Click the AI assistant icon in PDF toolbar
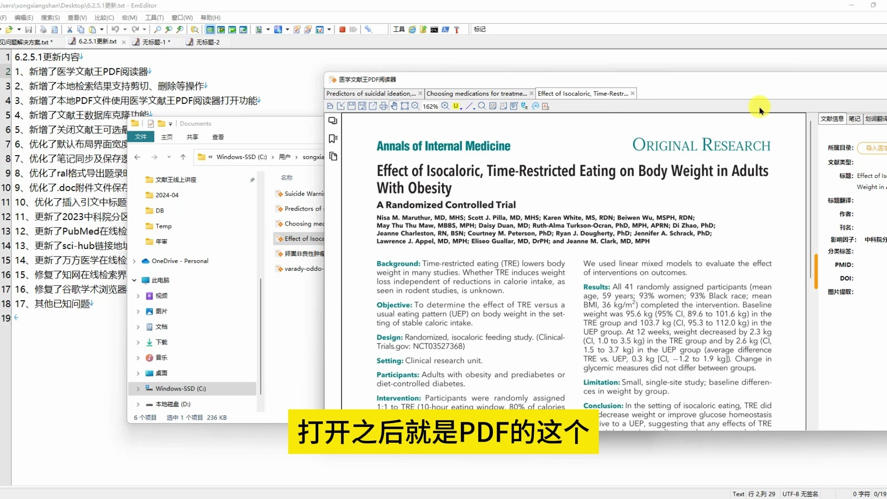The image size is (887, 499). pos(535,106)
